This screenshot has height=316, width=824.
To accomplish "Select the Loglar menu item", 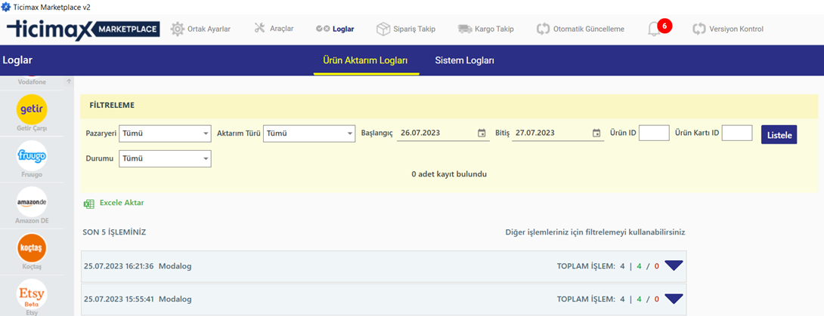I will pos(335,29).
